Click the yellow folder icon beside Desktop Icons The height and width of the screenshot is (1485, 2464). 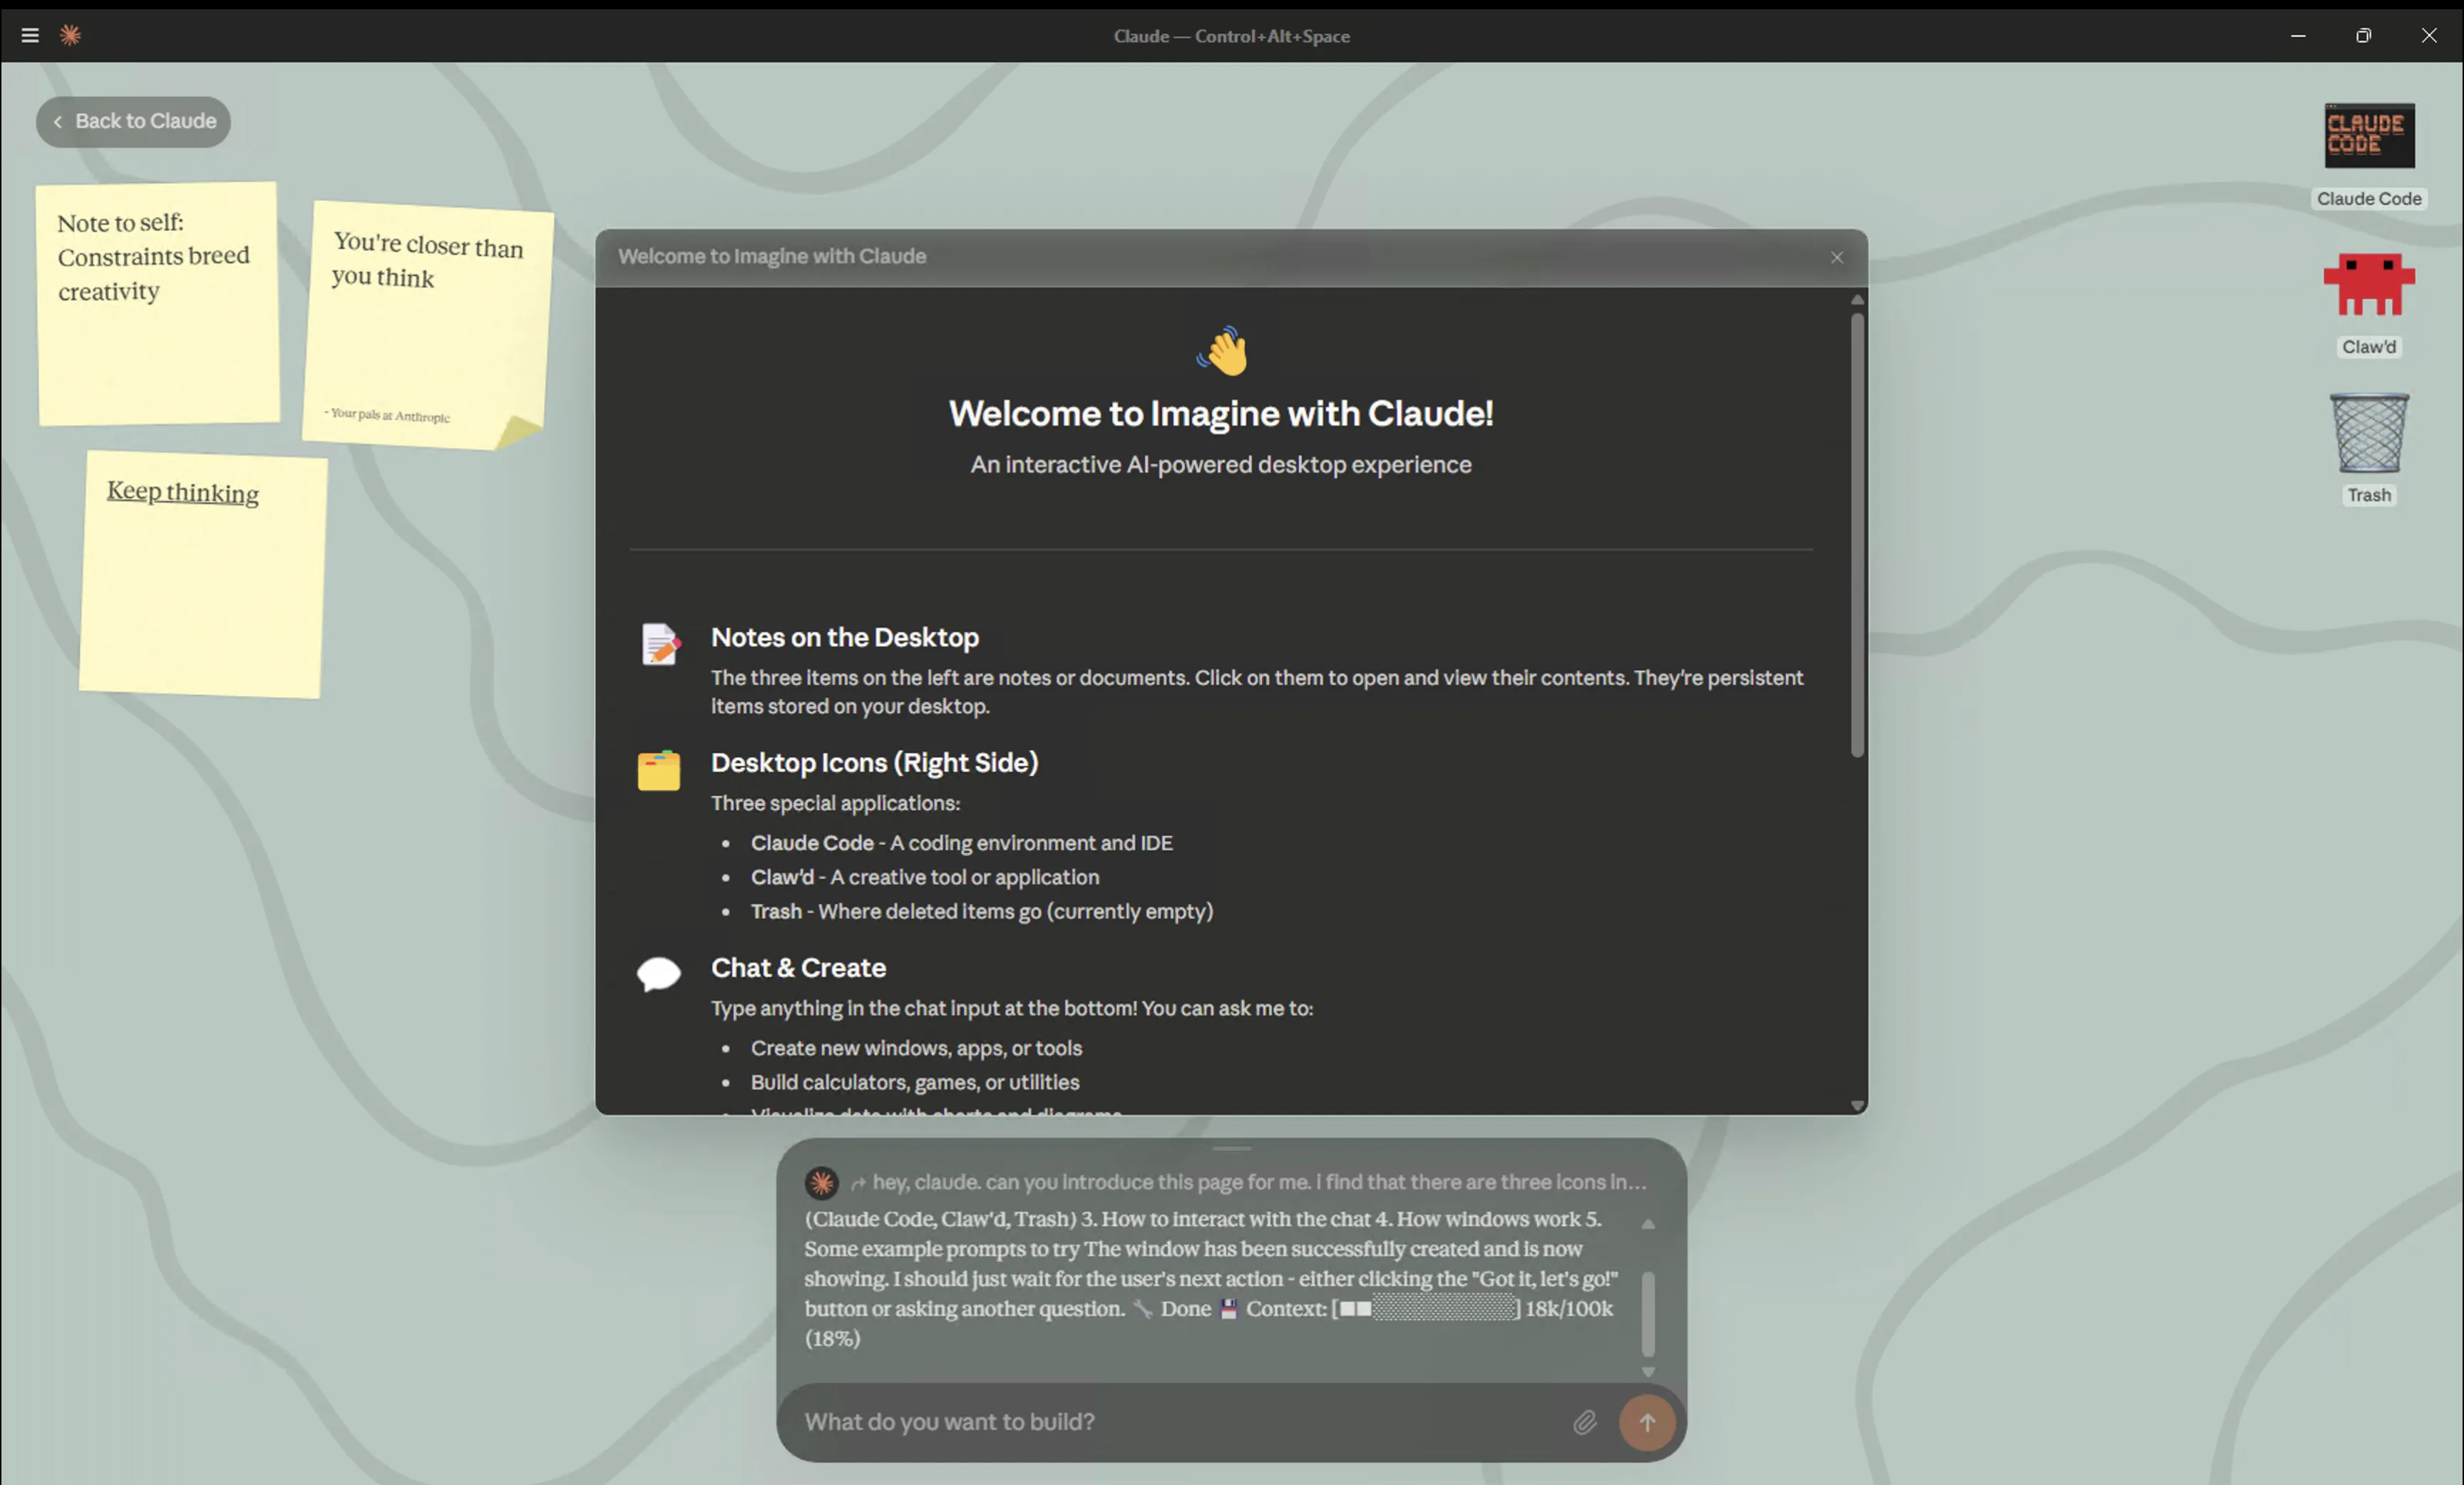coord(659,770)
